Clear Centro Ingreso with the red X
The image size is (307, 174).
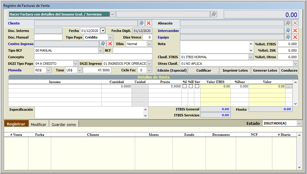[x=110, y=44]
